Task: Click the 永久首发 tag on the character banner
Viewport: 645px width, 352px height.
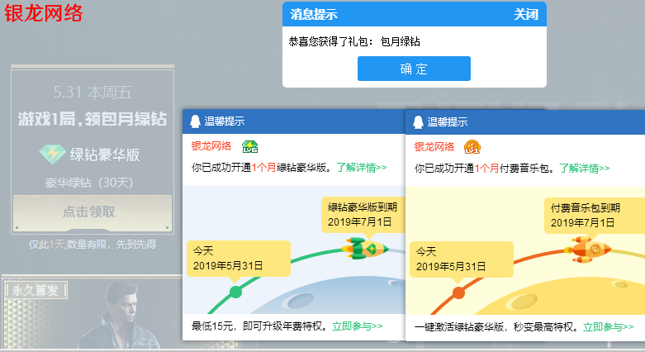Action: (x=36, y=290)
